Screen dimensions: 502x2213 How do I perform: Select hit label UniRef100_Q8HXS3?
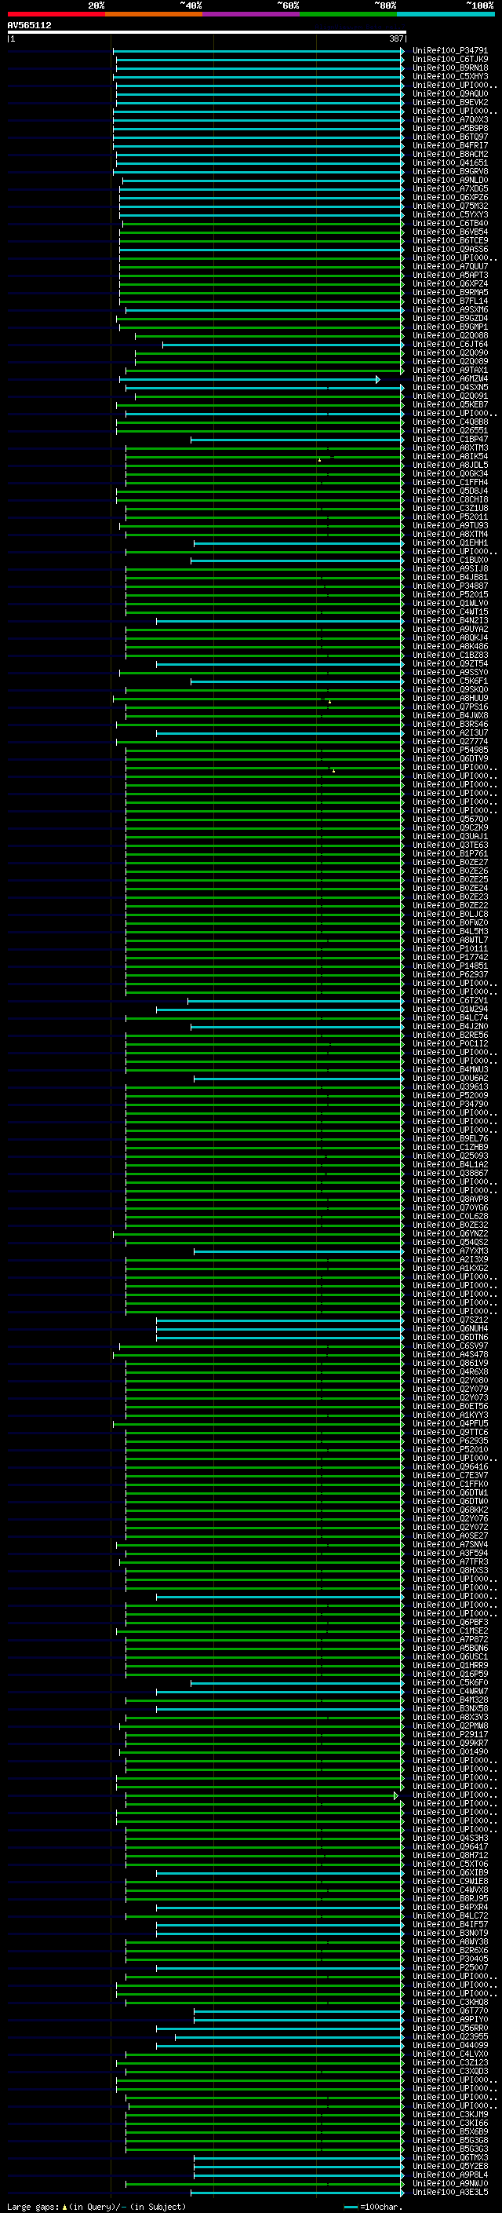pos(450,1570)
